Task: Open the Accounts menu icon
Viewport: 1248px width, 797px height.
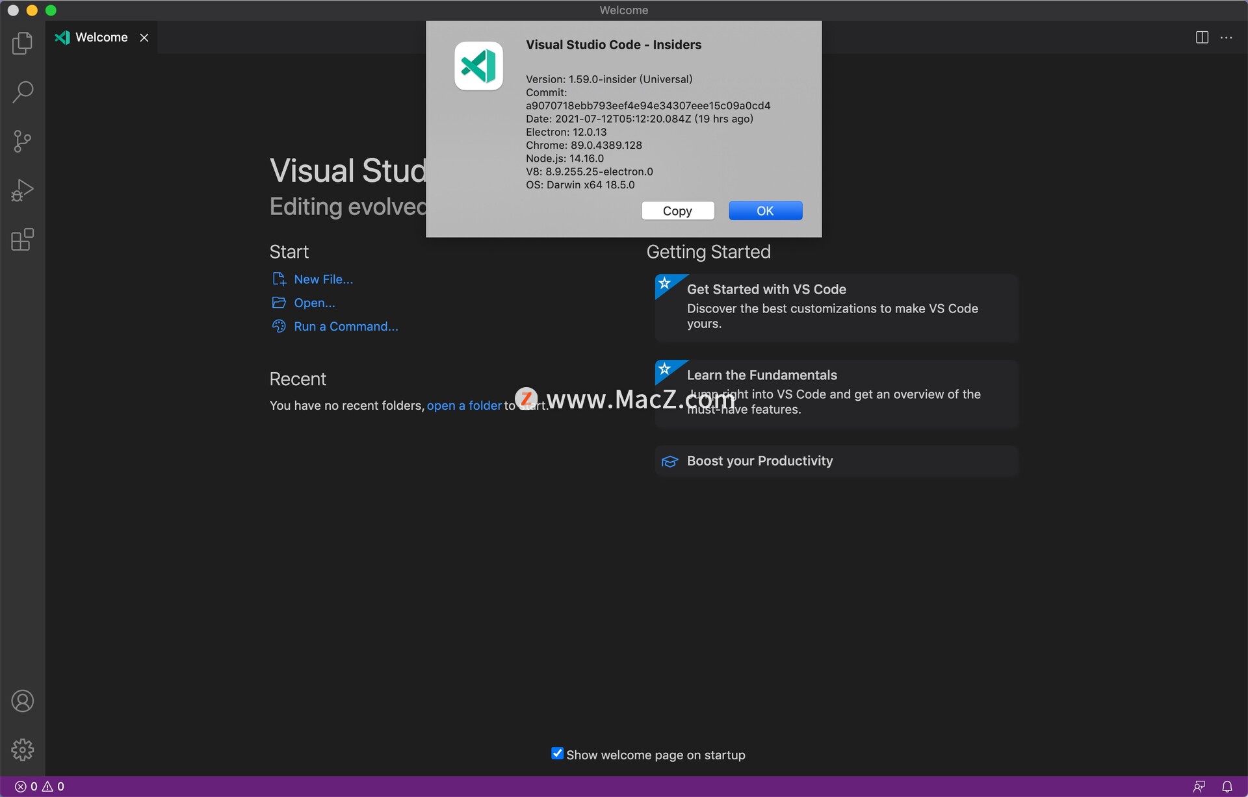Action: pyautogui.click(x=22, y=701)
